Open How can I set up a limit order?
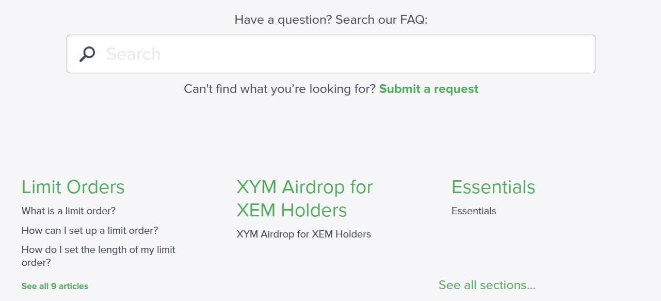The height and width of the screenshot is (301, 661). tap(90, 230)
